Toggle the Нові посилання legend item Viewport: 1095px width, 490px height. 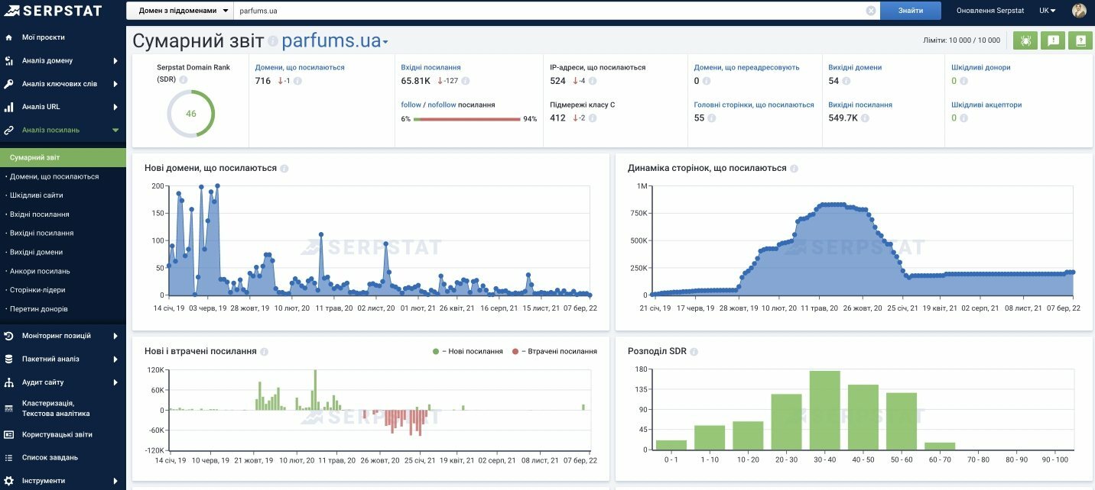pyautogui.click(x=468, y=352)
